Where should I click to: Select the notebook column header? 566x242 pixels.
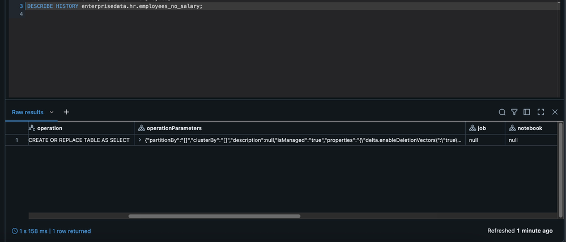point(530,128)
